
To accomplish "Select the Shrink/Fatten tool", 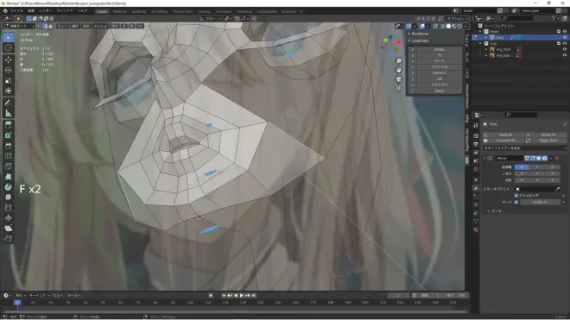I will (x=9, y=218).
